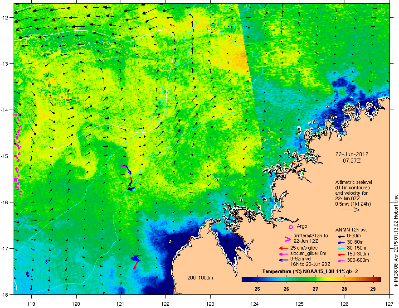This screenshot has width=399, height=308.
Task: Click the '16h to 20-Jun 23Z' legend text
Action: [310, 264]
